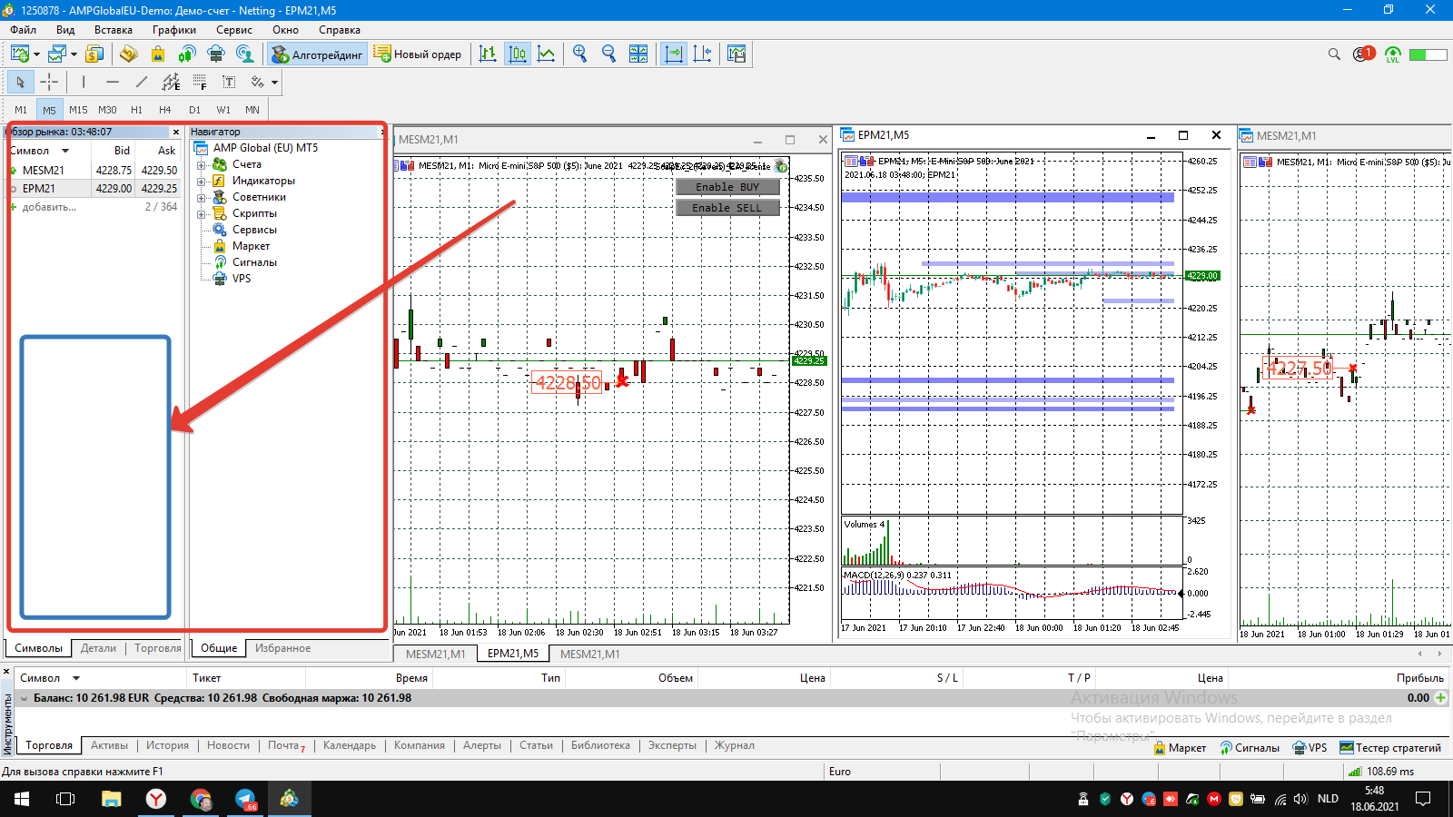Switch chart to line chart type
This screenshot has height=817, width=1453.
pos(546,54)
